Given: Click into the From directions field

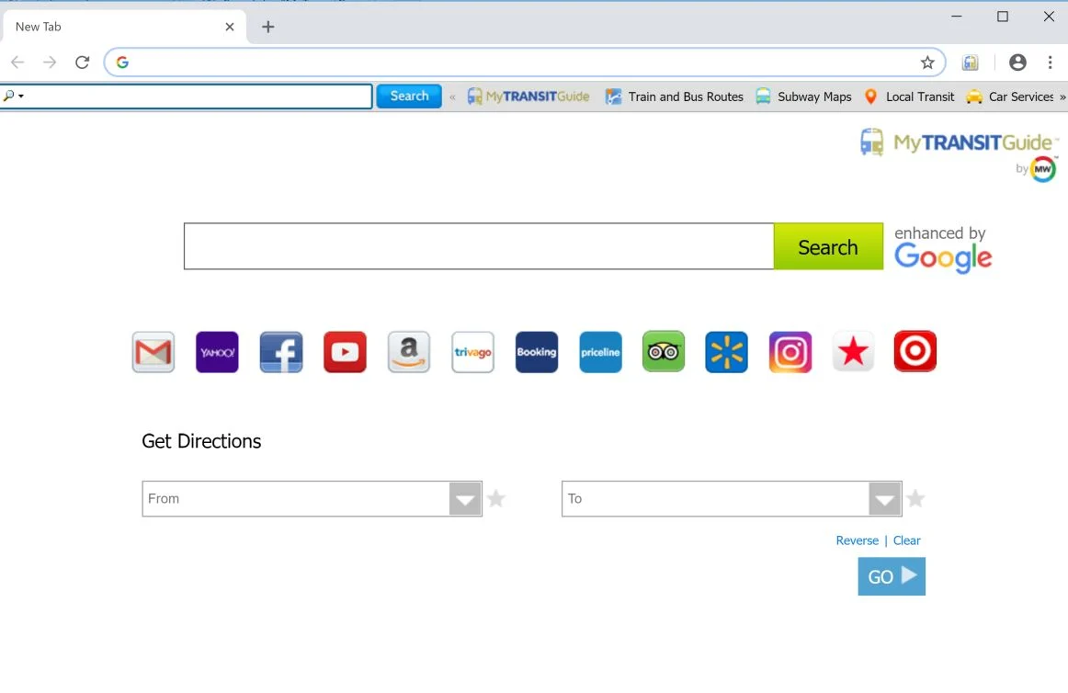Looking at the screenshot, I should [296, 499].
